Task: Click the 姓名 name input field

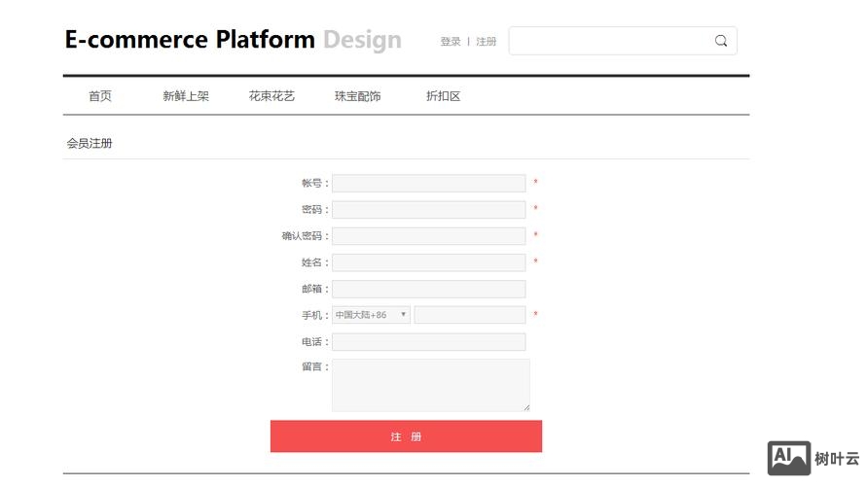Action: [x=428, y=262]
